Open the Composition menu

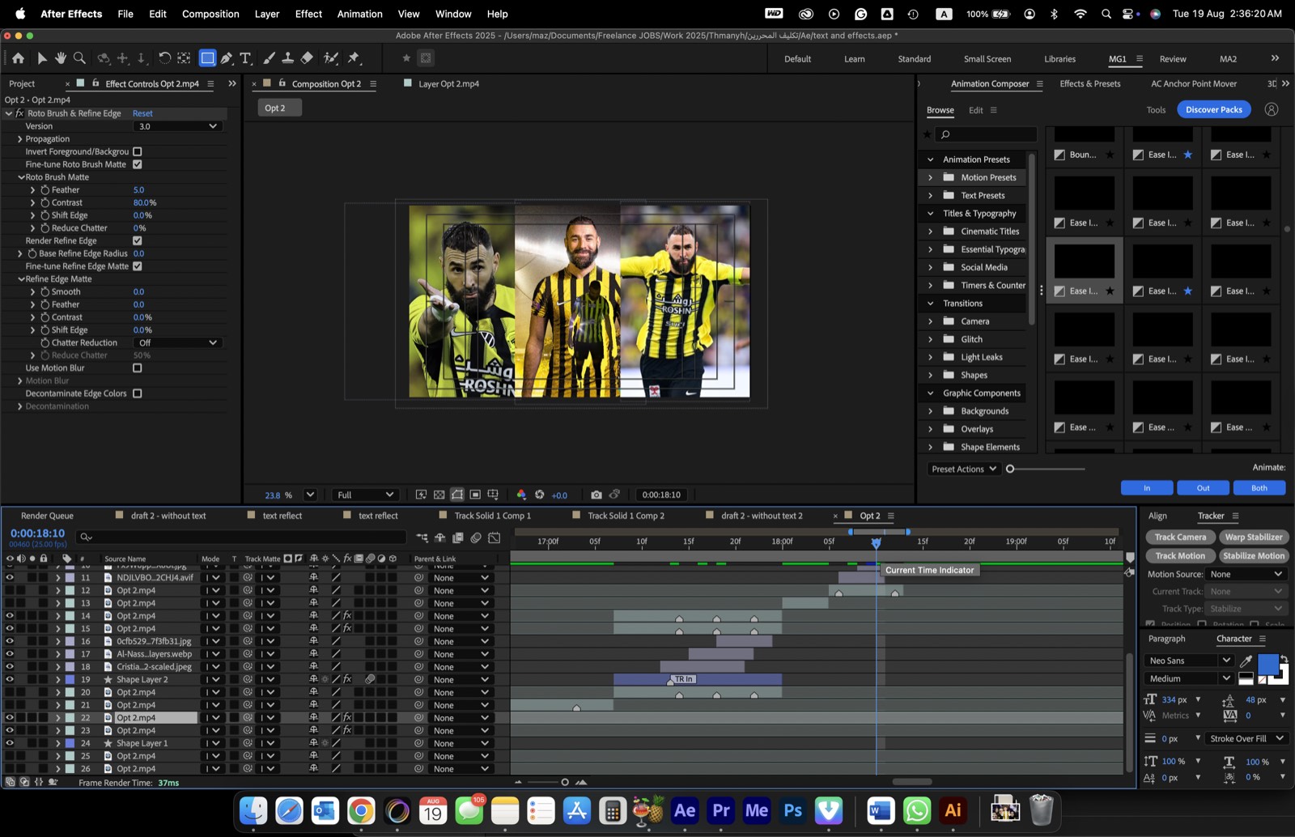210,14
